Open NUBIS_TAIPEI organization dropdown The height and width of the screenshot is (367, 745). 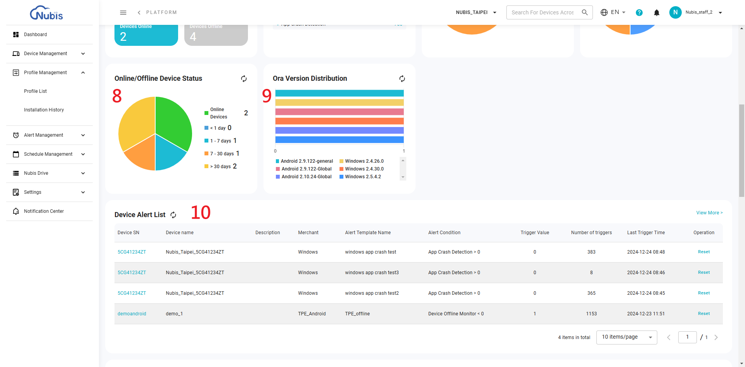pos(476,12)
